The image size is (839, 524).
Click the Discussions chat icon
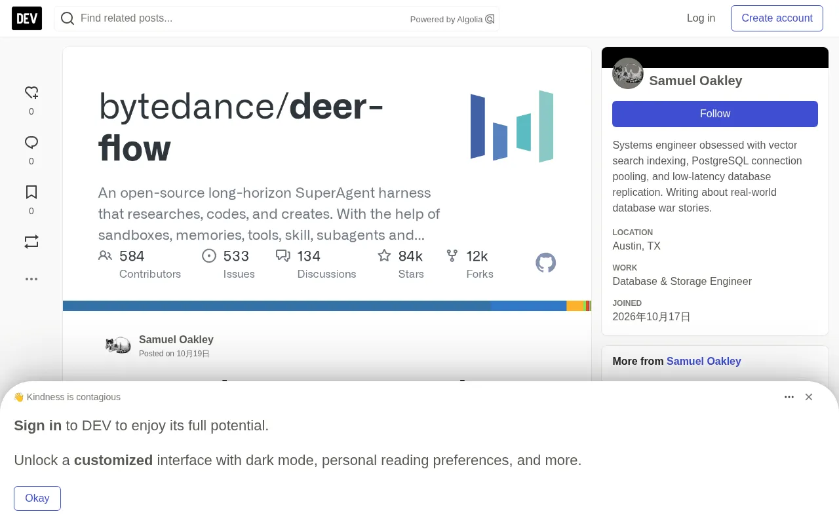283,255
